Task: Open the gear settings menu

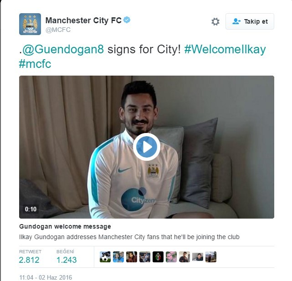Action: [215, 21]
